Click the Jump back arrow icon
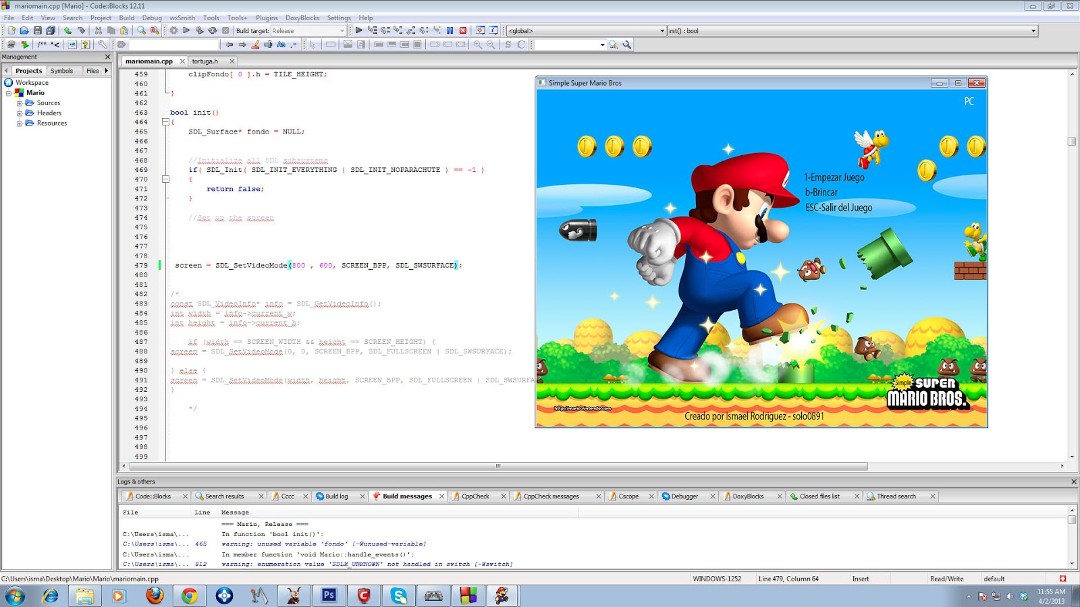1080x607 pixels. pyautogui.click(x=230, y=45)
